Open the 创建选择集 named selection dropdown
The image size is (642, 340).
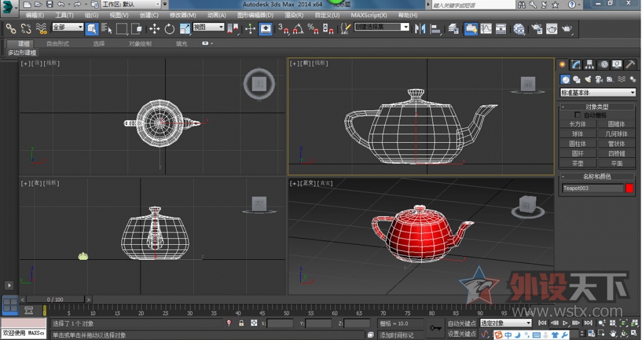[x=382, y=28]
